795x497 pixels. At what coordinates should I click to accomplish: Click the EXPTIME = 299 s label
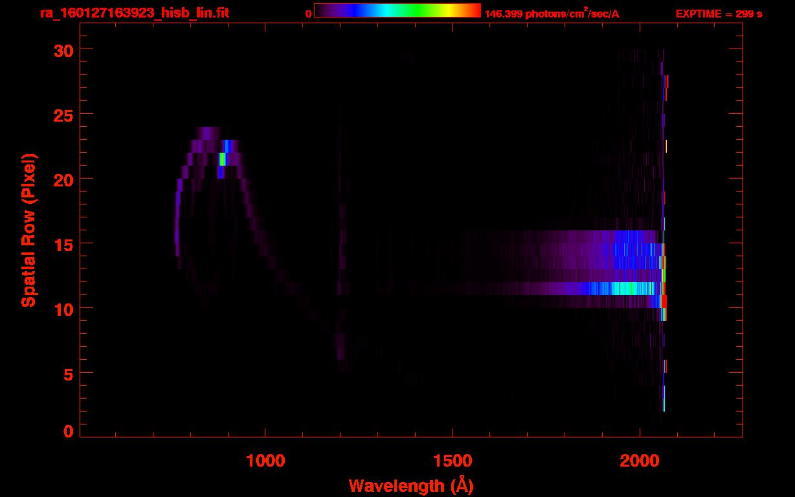[719, 14]
